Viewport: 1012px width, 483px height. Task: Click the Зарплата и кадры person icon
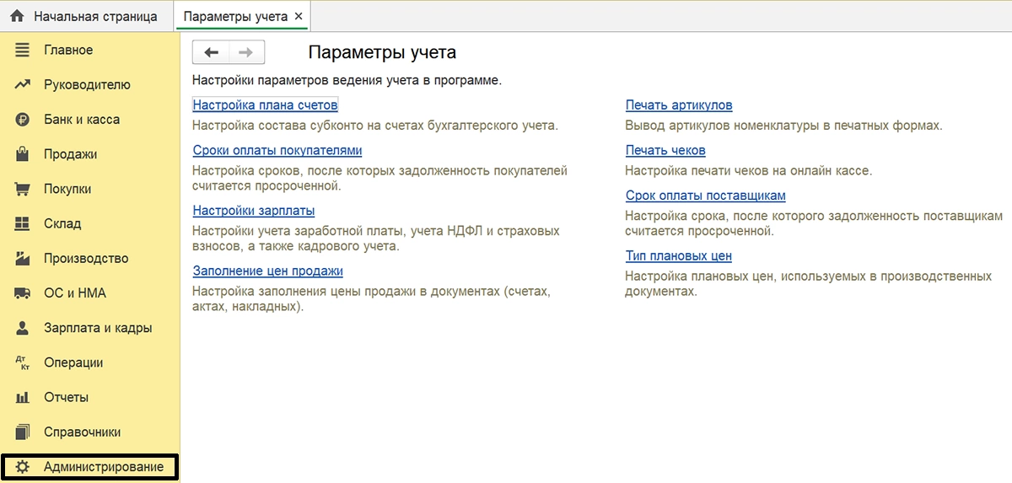pyautogui.click(x=23, y=328)
